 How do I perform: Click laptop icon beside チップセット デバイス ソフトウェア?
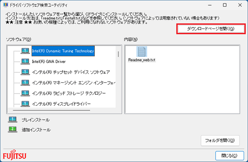[25, 72]
